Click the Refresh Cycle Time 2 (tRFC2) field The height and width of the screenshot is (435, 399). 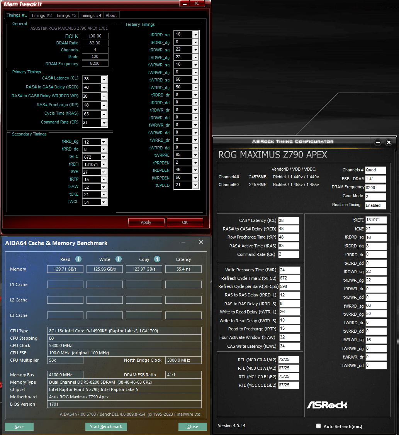pos(289,278)
